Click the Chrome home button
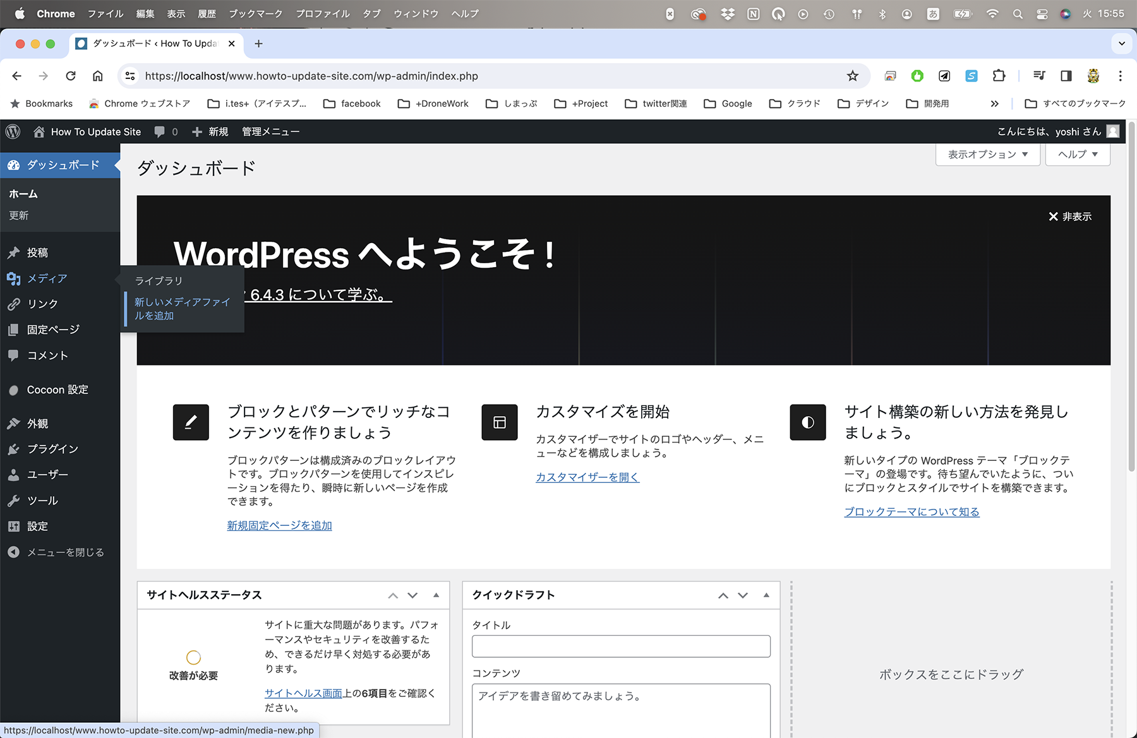The height and width of the screenshot is (738, 1137). (98, 76)
